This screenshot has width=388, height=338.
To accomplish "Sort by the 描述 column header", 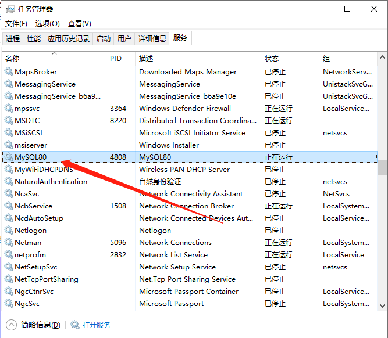I will [x=198, y=58].
